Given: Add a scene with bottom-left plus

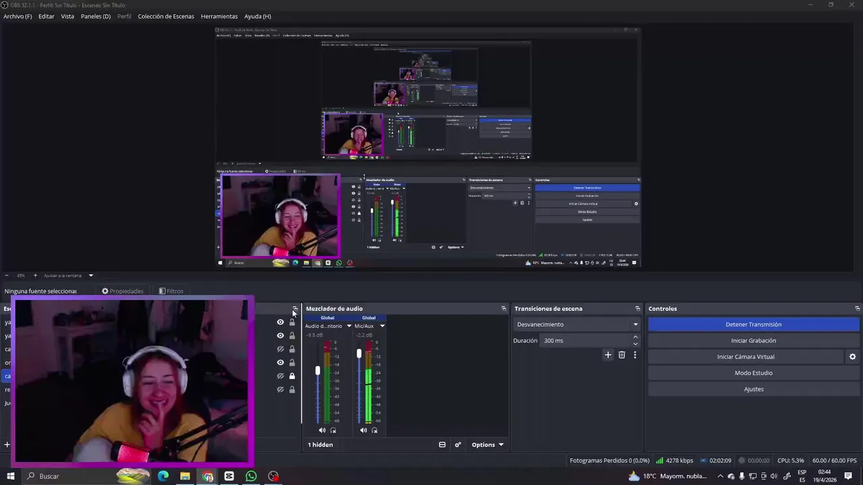Looking at the screenshot, I should (7, 445).
